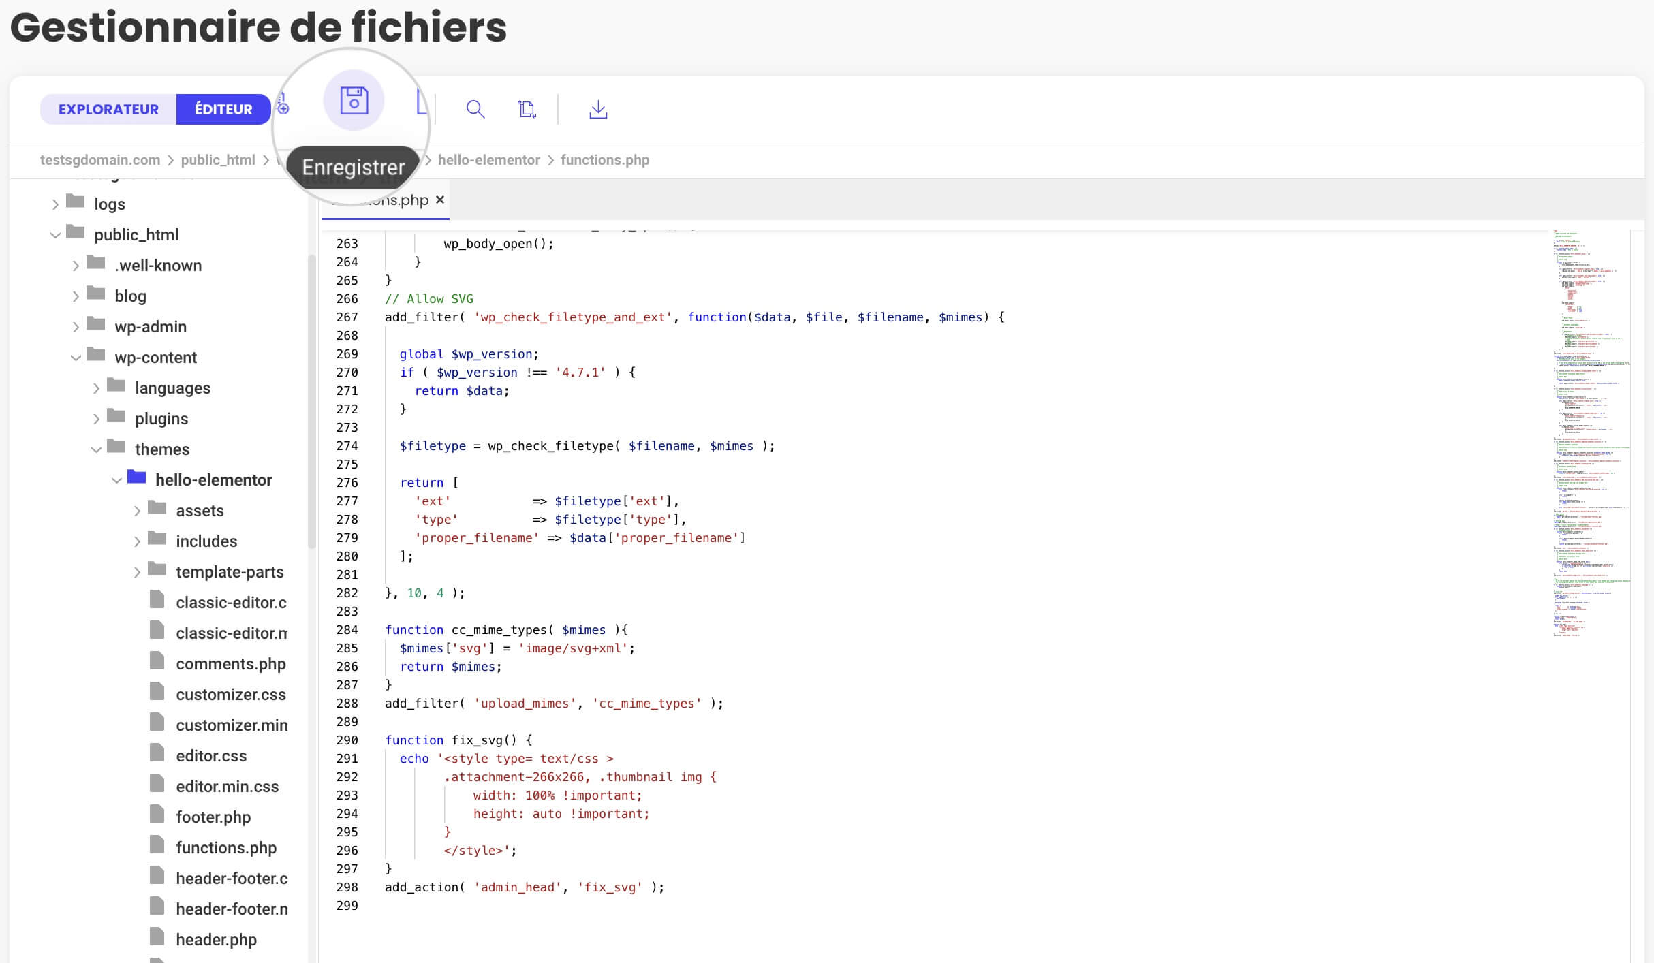Expand the languages folder chevron

pos(96,388)
